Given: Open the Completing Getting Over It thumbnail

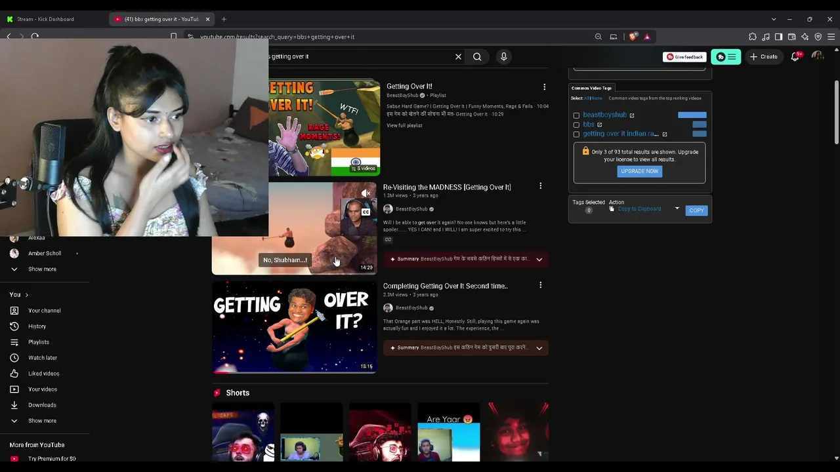Looking at the screenshot, I should (294, 327).
